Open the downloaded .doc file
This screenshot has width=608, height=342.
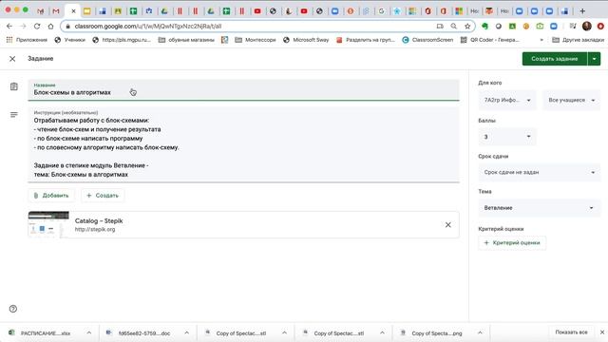click(x=139, y=333)
